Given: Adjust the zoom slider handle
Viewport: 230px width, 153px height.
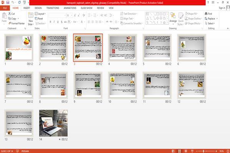Looking at the screenshot, I should (204, 151).
